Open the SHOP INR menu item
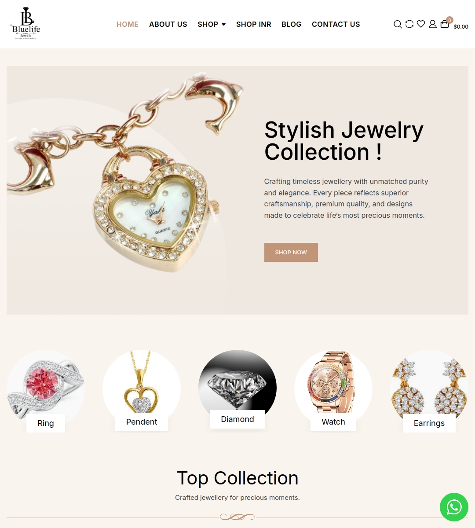This screenshot has height=528, width=475. [254, 24]
